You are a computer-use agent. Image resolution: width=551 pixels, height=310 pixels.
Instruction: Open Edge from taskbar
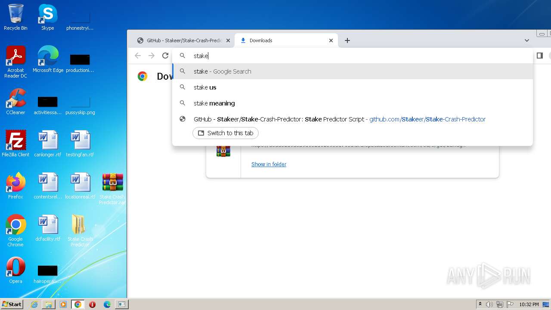(x=107, y=304)
